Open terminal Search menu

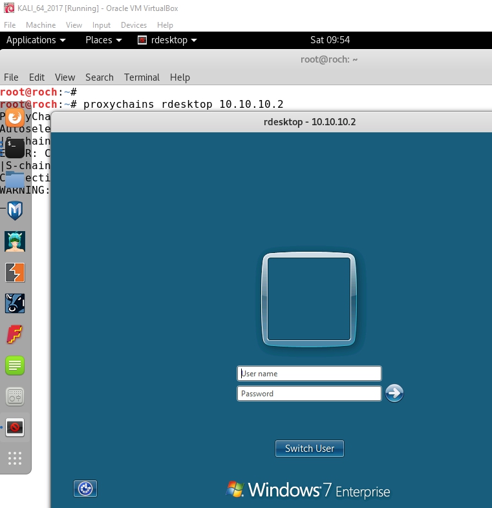click(x=100, y=77)
